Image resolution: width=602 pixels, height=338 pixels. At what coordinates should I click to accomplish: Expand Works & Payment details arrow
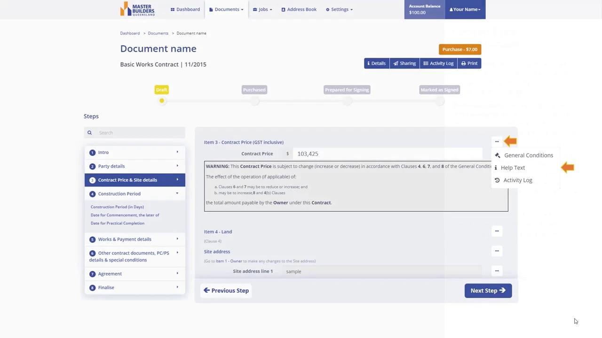click(x=177, y=239)
